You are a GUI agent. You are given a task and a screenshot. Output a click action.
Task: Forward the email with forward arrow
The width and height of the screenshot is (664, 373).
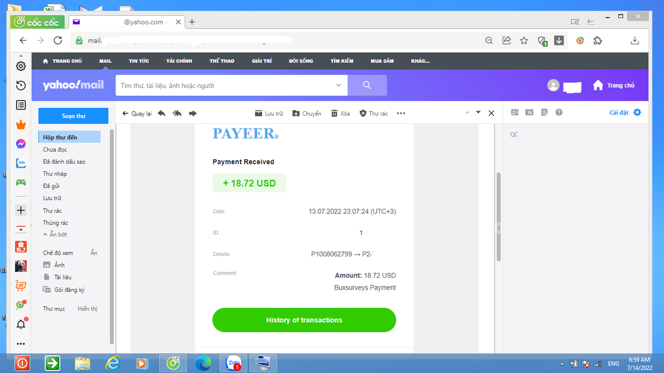point(193,113)
